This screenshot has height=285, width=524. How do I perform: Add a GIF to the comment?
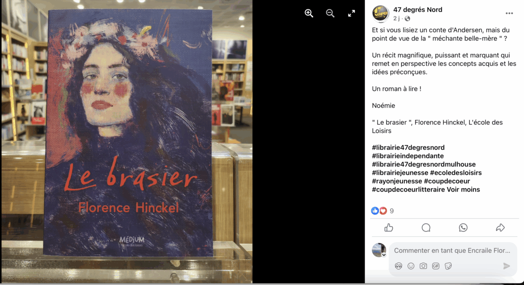pyautogui.click(x=436, y=266)
